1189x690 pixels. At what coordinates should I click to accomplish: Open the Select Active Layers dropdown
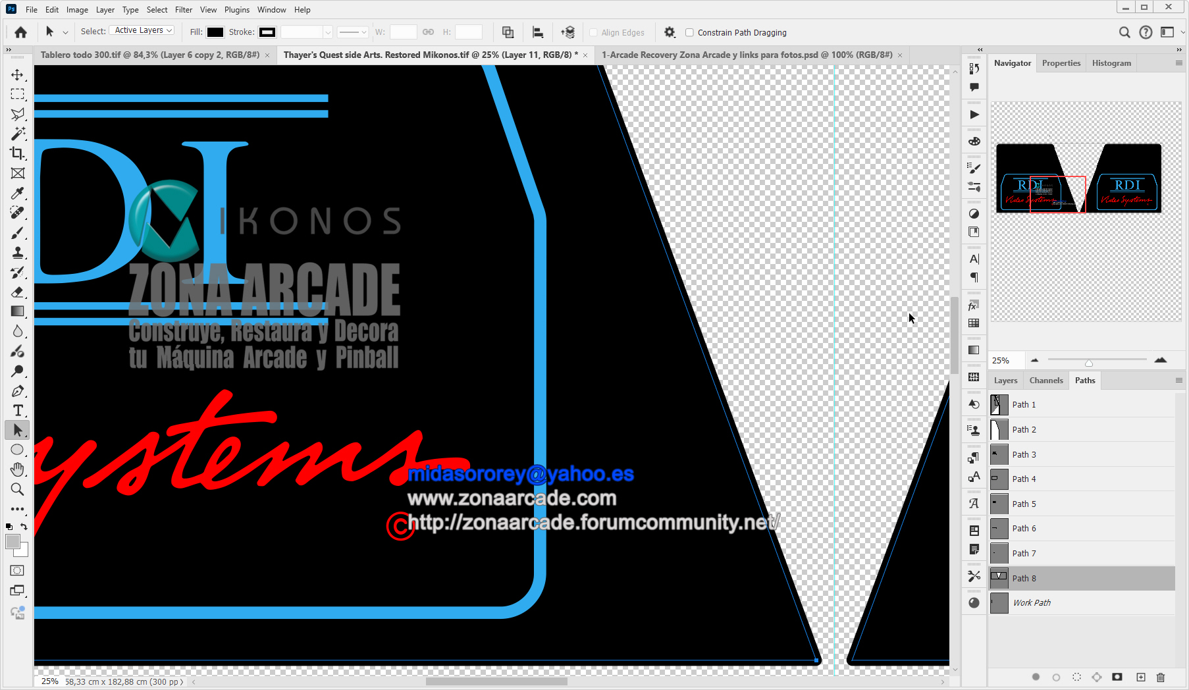[142, 30]
